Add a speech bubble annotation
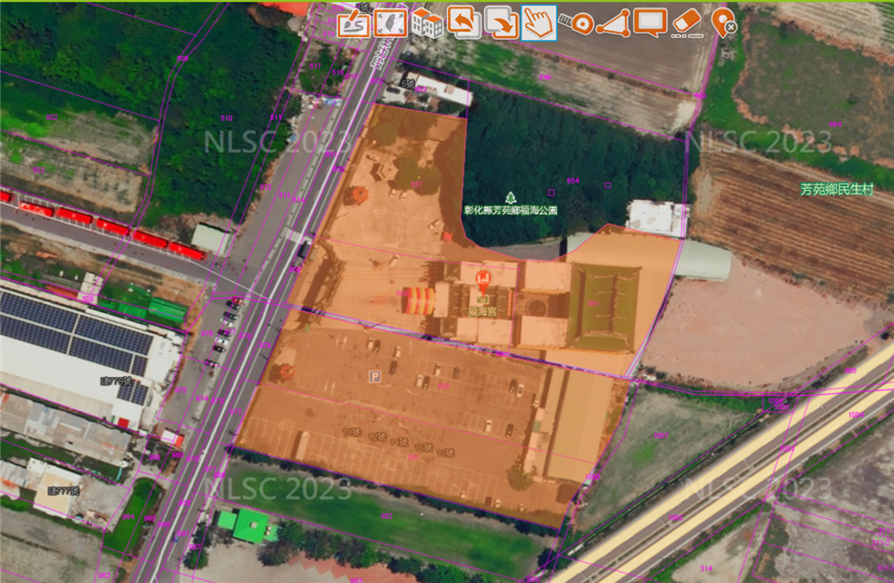The width and height of the screenshot is (894, 583). tap(650, 22)
